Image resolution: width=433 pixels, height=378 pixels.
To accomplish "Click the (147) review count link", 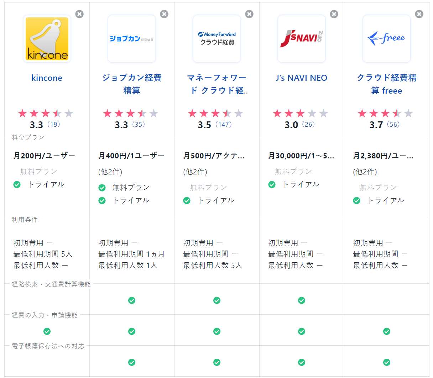I will coord(224,125).
